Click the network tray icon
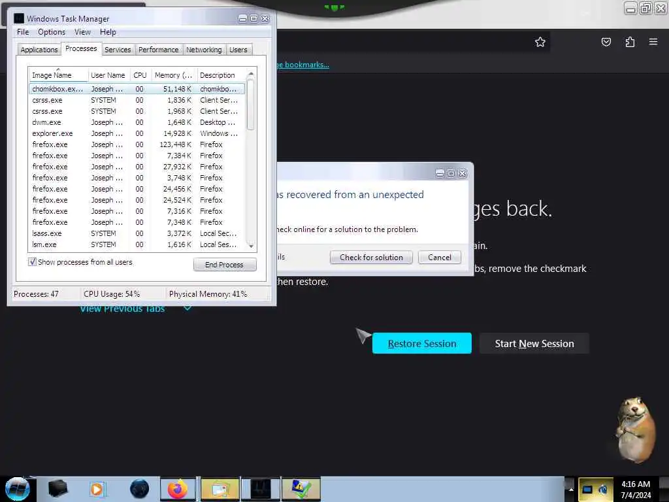 (587, 489)
